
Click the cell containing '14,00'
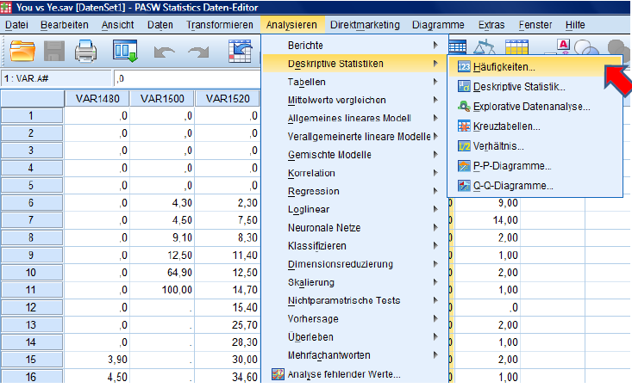pos(487,220)
